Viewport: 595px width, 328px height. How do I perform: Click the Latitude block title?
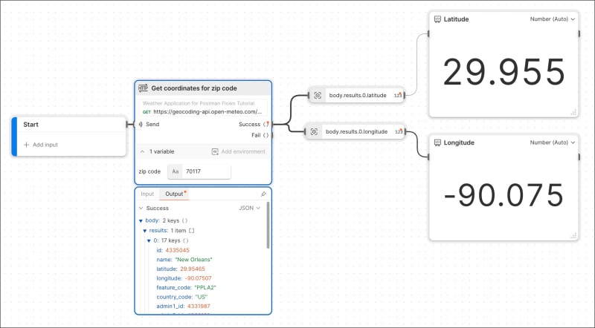tap(456, 19)
